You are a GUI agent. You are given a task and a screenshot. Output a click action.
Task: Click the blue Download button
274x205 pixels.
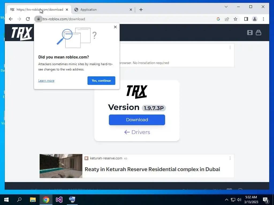(x=137, y=120)
